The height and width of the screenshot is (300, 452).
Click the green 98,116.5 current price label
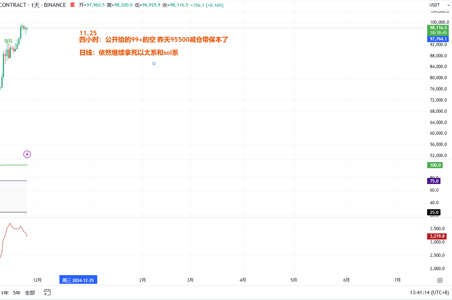(438, 28)
